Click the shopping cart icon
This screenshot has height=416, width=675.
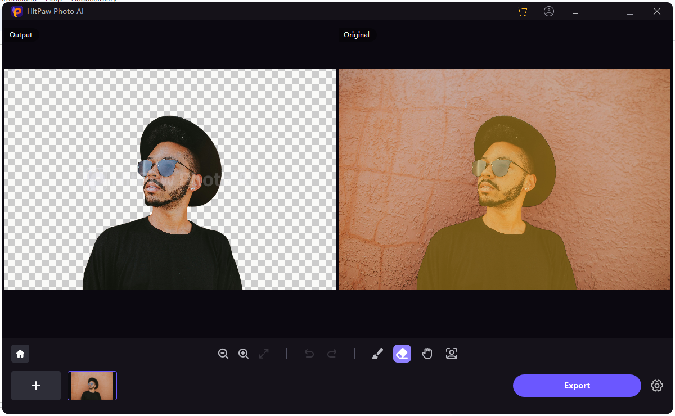(x=521, y=11)
